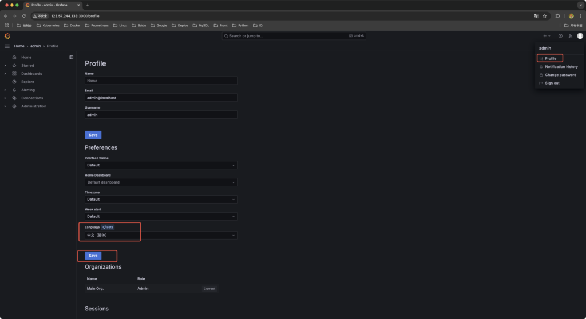
Task: Expand the Alerting sidebar section
Action: (5, 90)
